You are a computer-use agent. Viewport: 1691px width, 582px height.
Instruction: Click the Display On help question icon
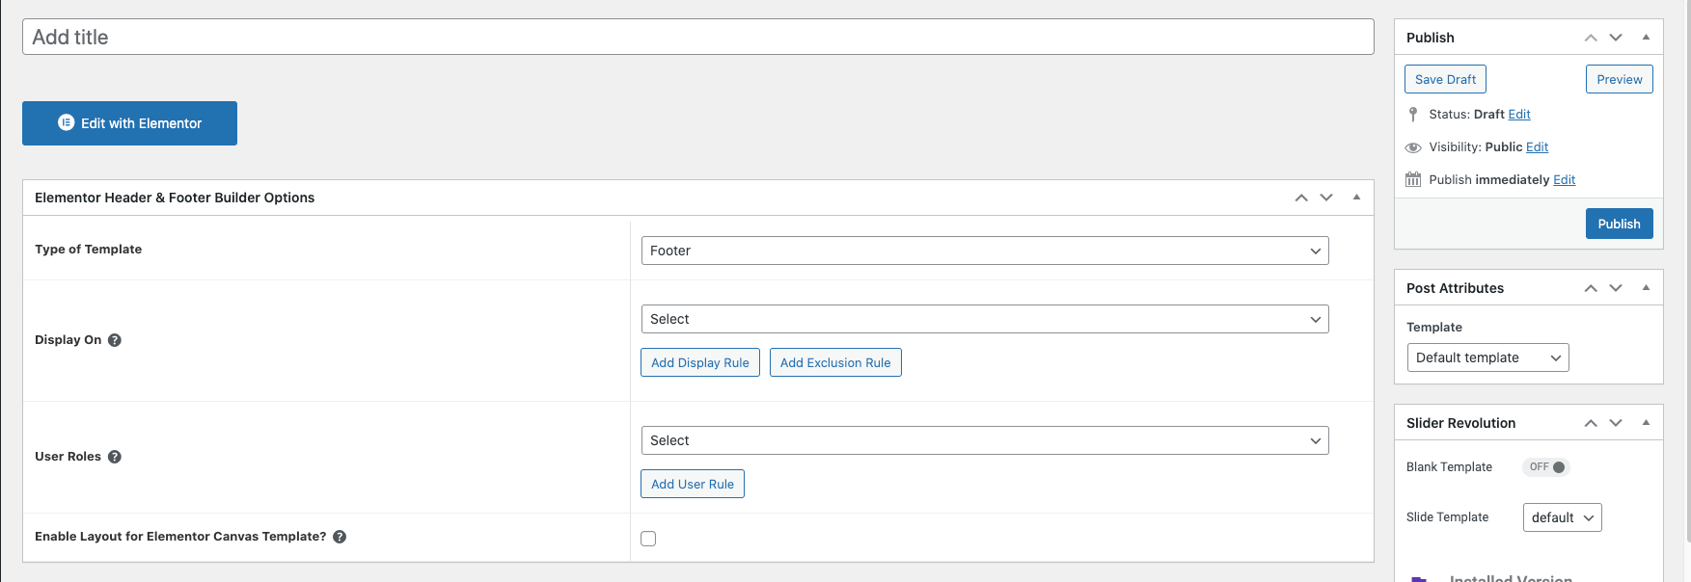coord(115,340)
